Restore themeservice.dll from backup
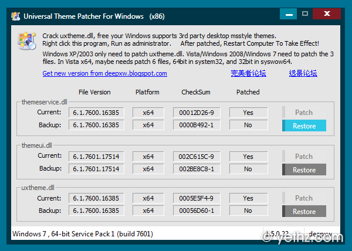352x251 pixels. (x=304, y=126)
